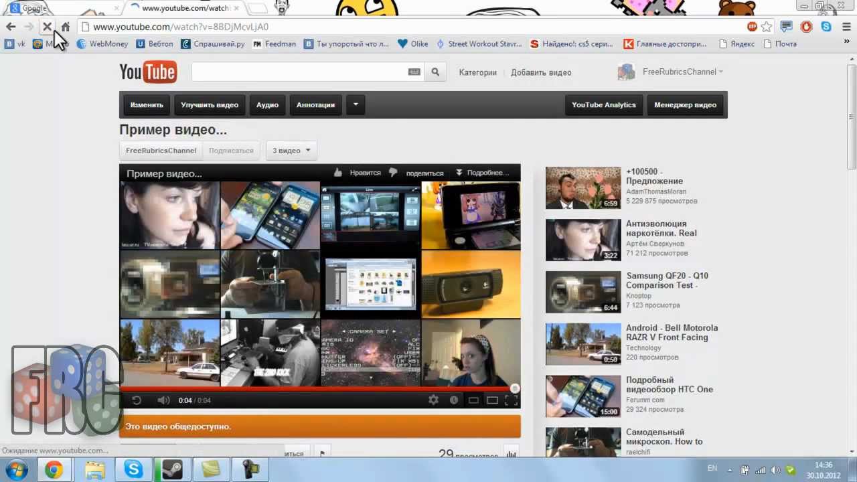Bookmark page with star icon
This screenshot has width=857, height=482.
click(767, 27)
